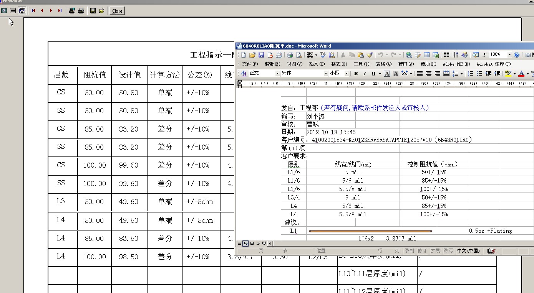
Task: Align text right in Word
Action: click(438, 73)
